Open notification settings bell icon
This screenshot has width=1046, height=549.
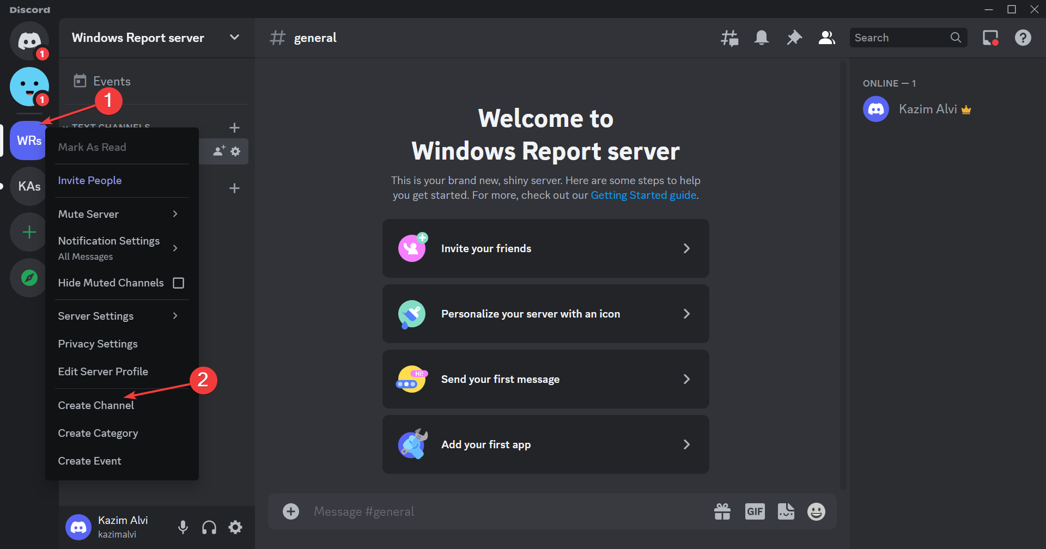point(762,38)
